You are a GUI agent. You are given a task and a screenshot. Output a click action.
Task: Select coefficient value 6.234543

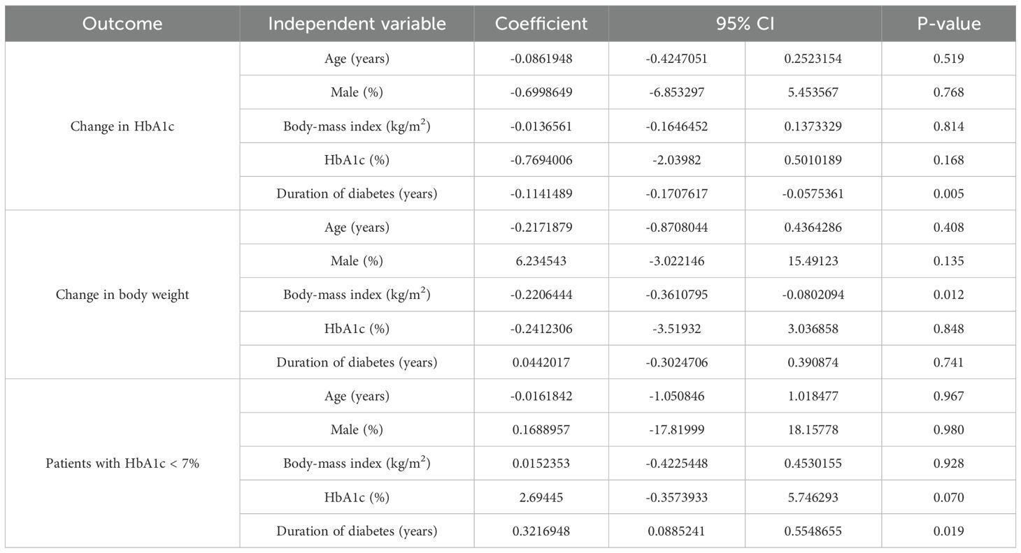click(541, 261)
